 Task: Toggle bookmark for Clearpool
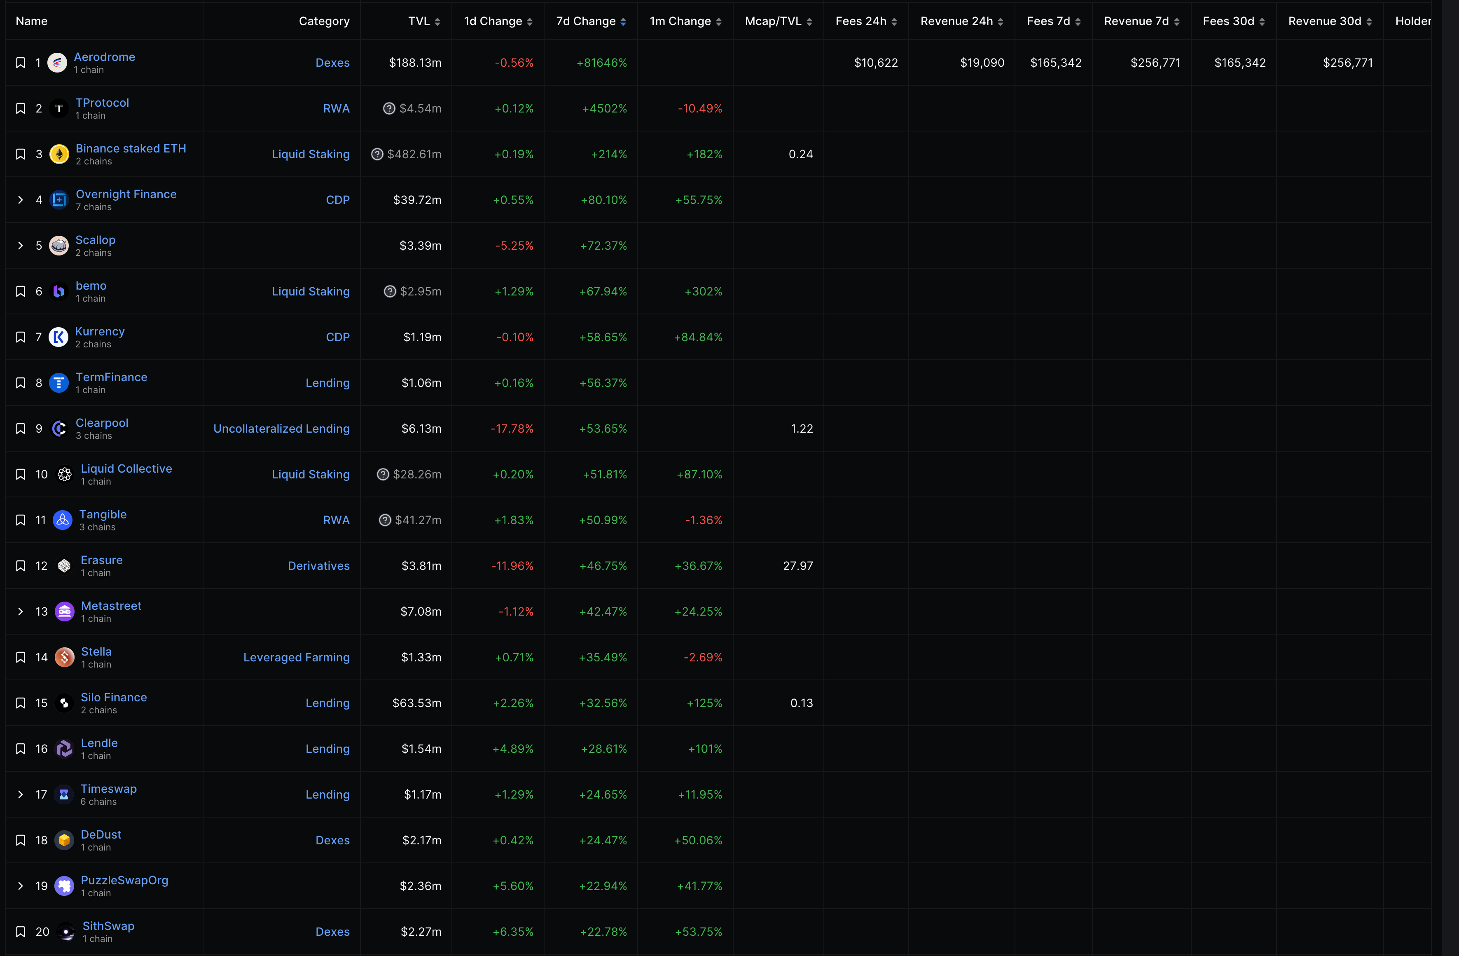20,429
